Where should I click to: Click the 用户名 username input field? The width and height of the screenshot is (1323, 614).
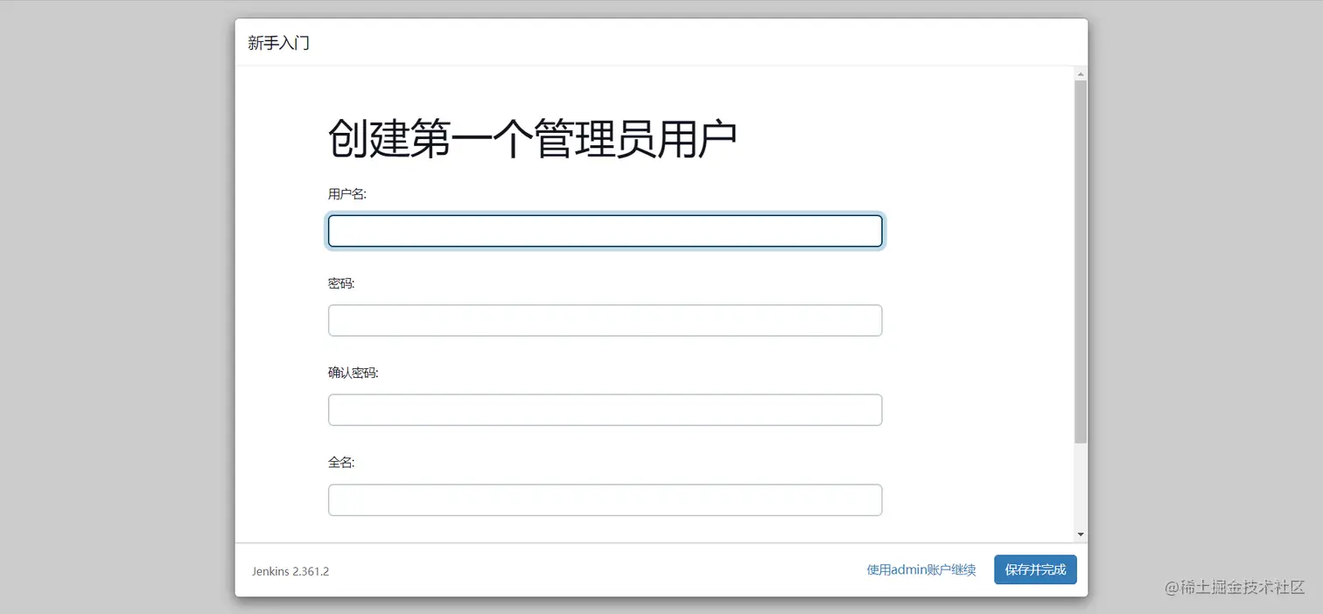(x=605, y=231)
